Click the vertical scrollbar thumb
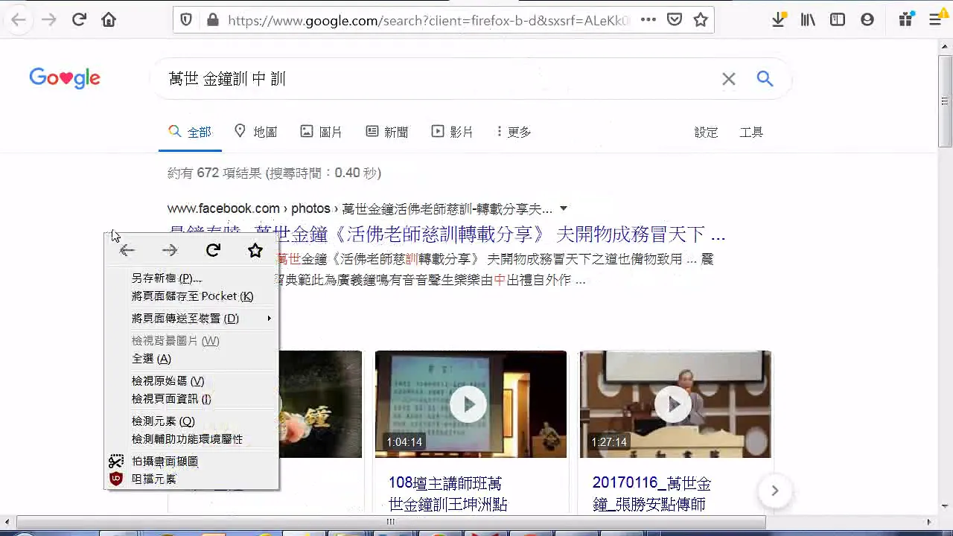The image size is (953, 536). pos(945,100)
